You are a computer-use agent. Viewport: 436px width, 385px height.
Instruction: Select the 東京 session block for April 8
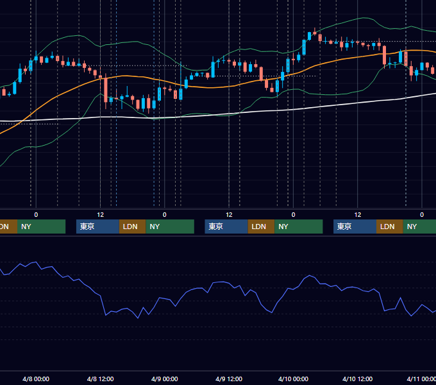(x=97, y=227)
